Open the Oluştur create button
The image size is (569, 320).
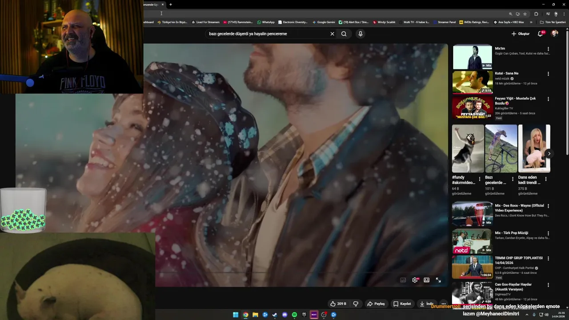pyautogui.click(x=521, y=34)
